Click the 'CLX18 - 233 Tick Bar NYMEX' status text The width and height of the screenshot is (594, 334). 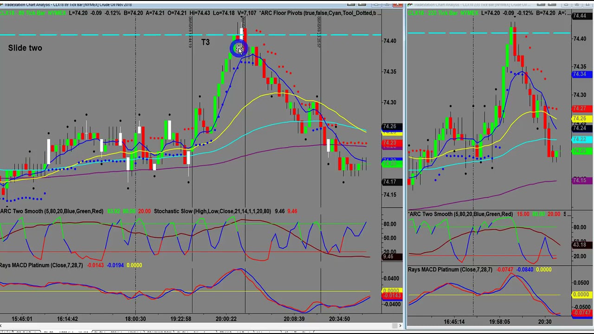click(x=443, y=13)
